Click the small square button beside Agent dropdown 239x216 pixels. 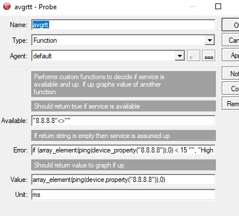[193, 56]
